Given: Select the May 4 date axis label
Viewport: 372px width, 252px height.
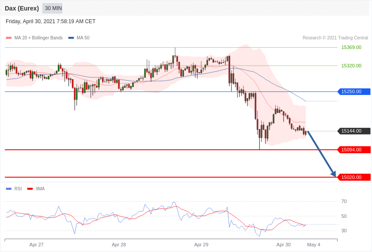Looking at the screenshot, I should (314, 245).
